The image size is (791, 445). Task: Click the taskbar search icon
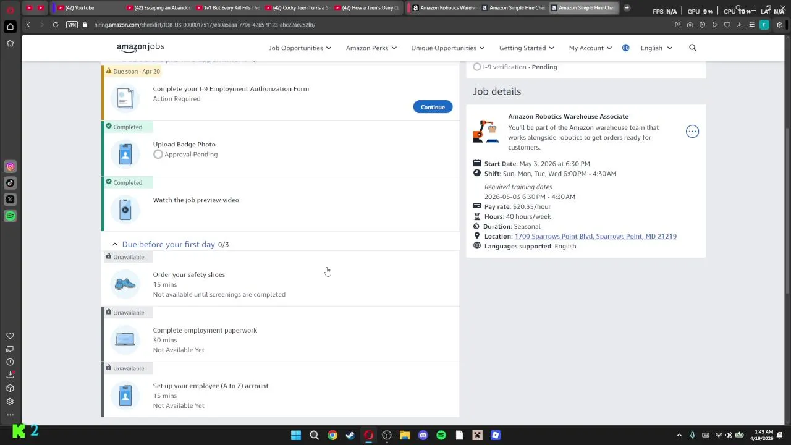(x=314, y=435)
